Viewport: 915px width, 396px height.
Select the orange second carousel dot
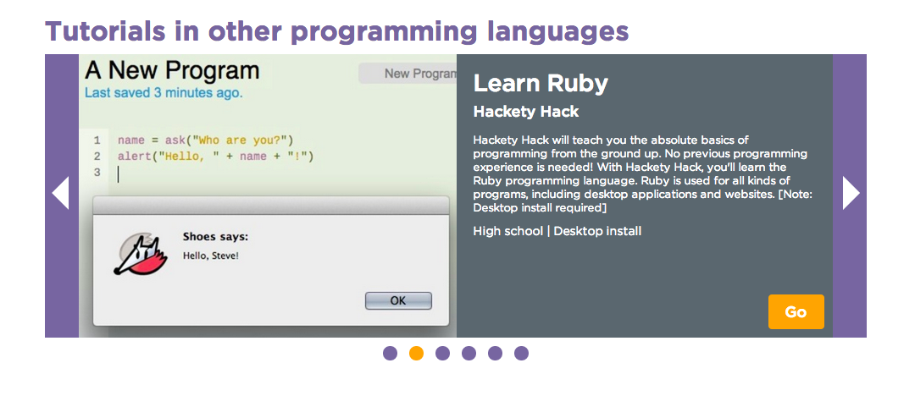point(416,353)
